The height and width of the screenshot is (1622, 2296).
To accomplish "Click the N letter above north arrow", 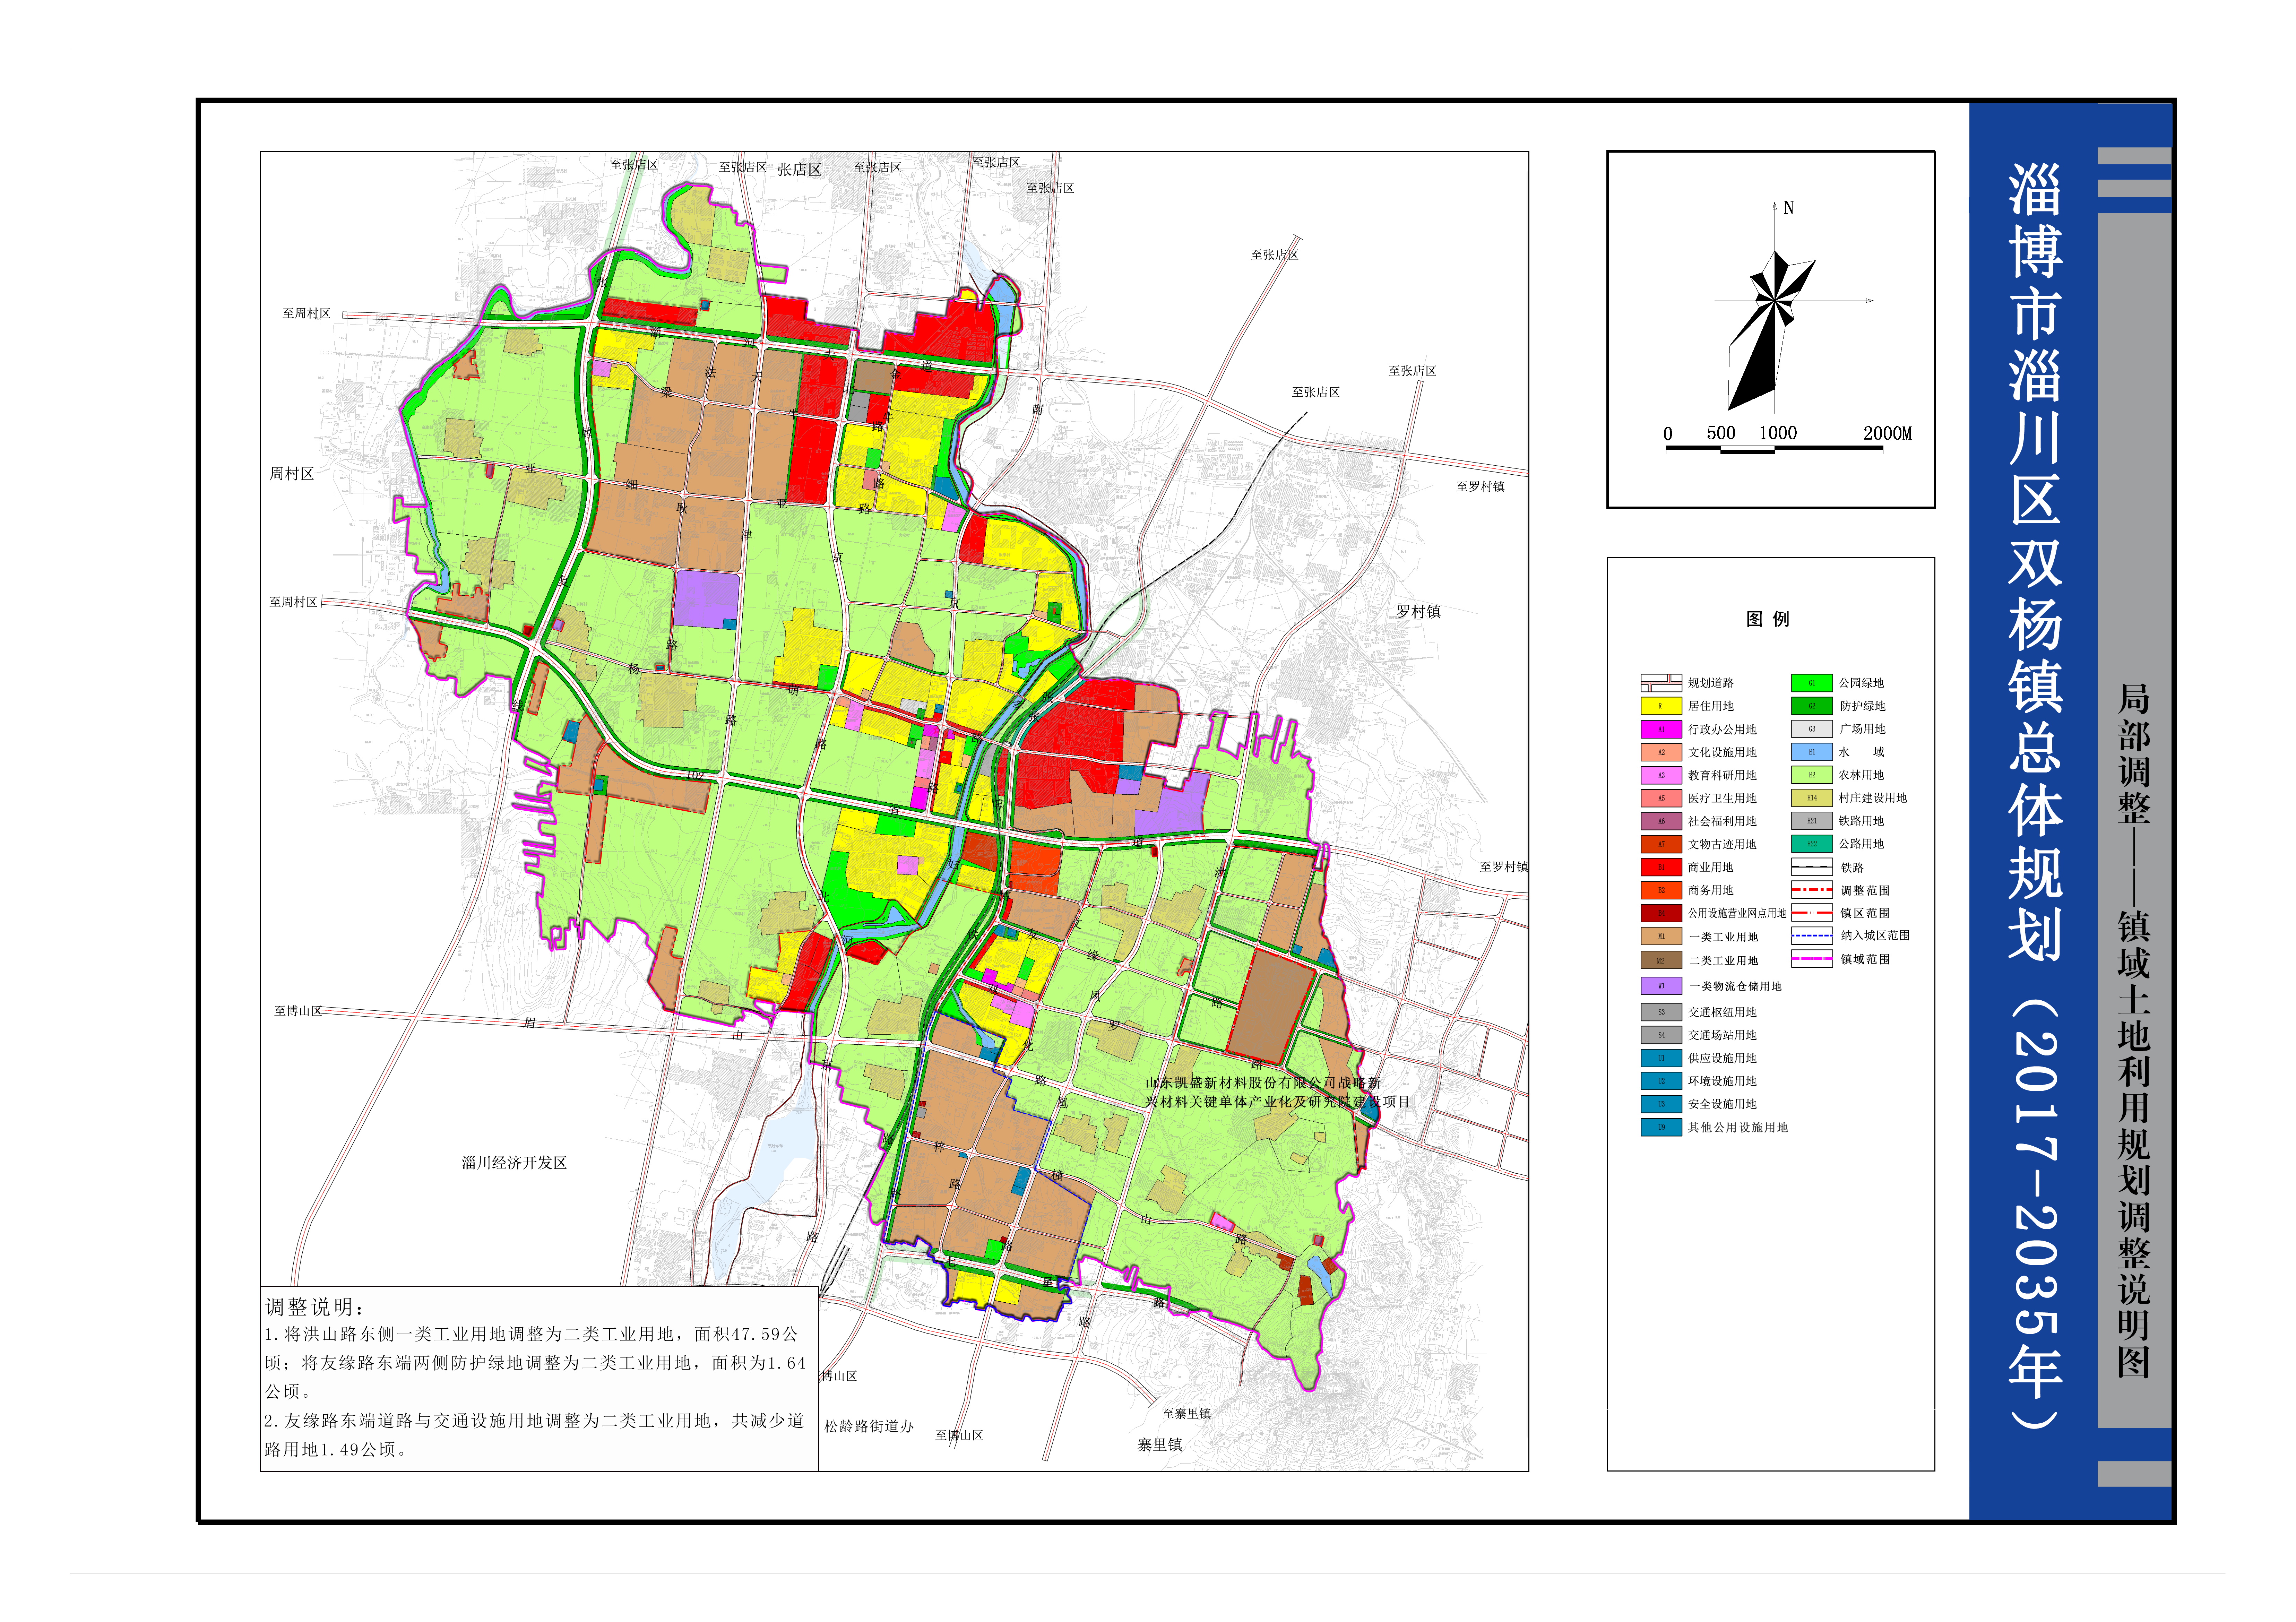I will tap(1789, 208).
